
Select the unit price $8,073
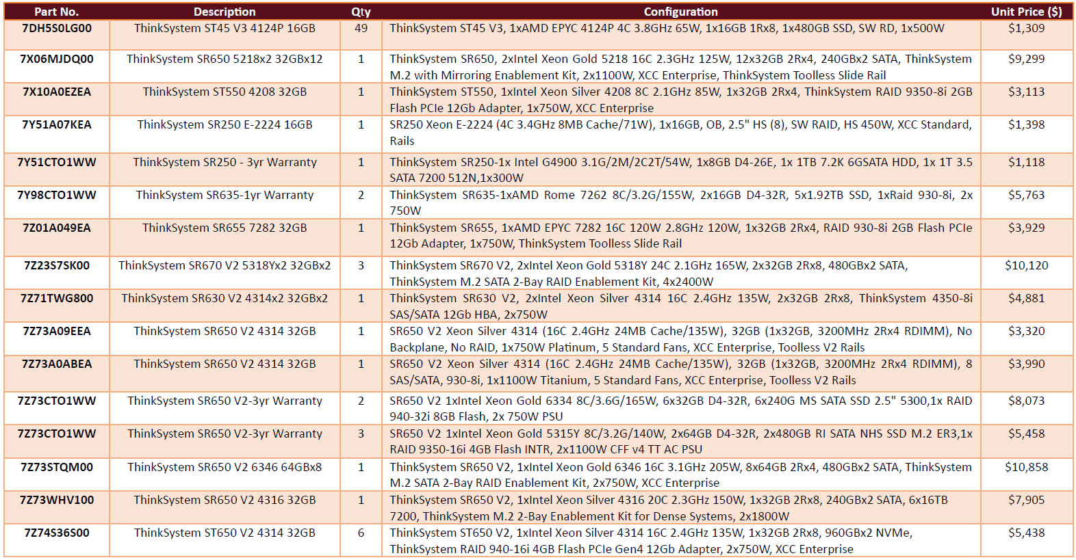coord(1027,401)
